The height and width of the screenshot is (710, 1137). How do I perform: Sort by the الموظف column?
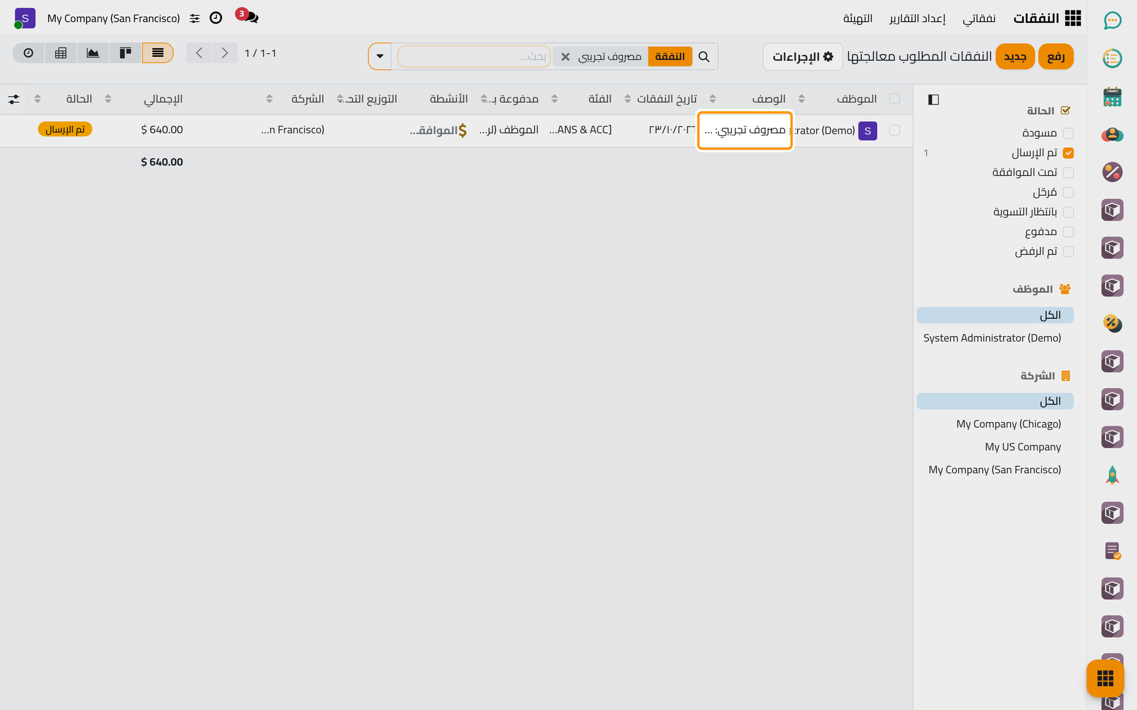pyautogui.click(x=856, y=99)
